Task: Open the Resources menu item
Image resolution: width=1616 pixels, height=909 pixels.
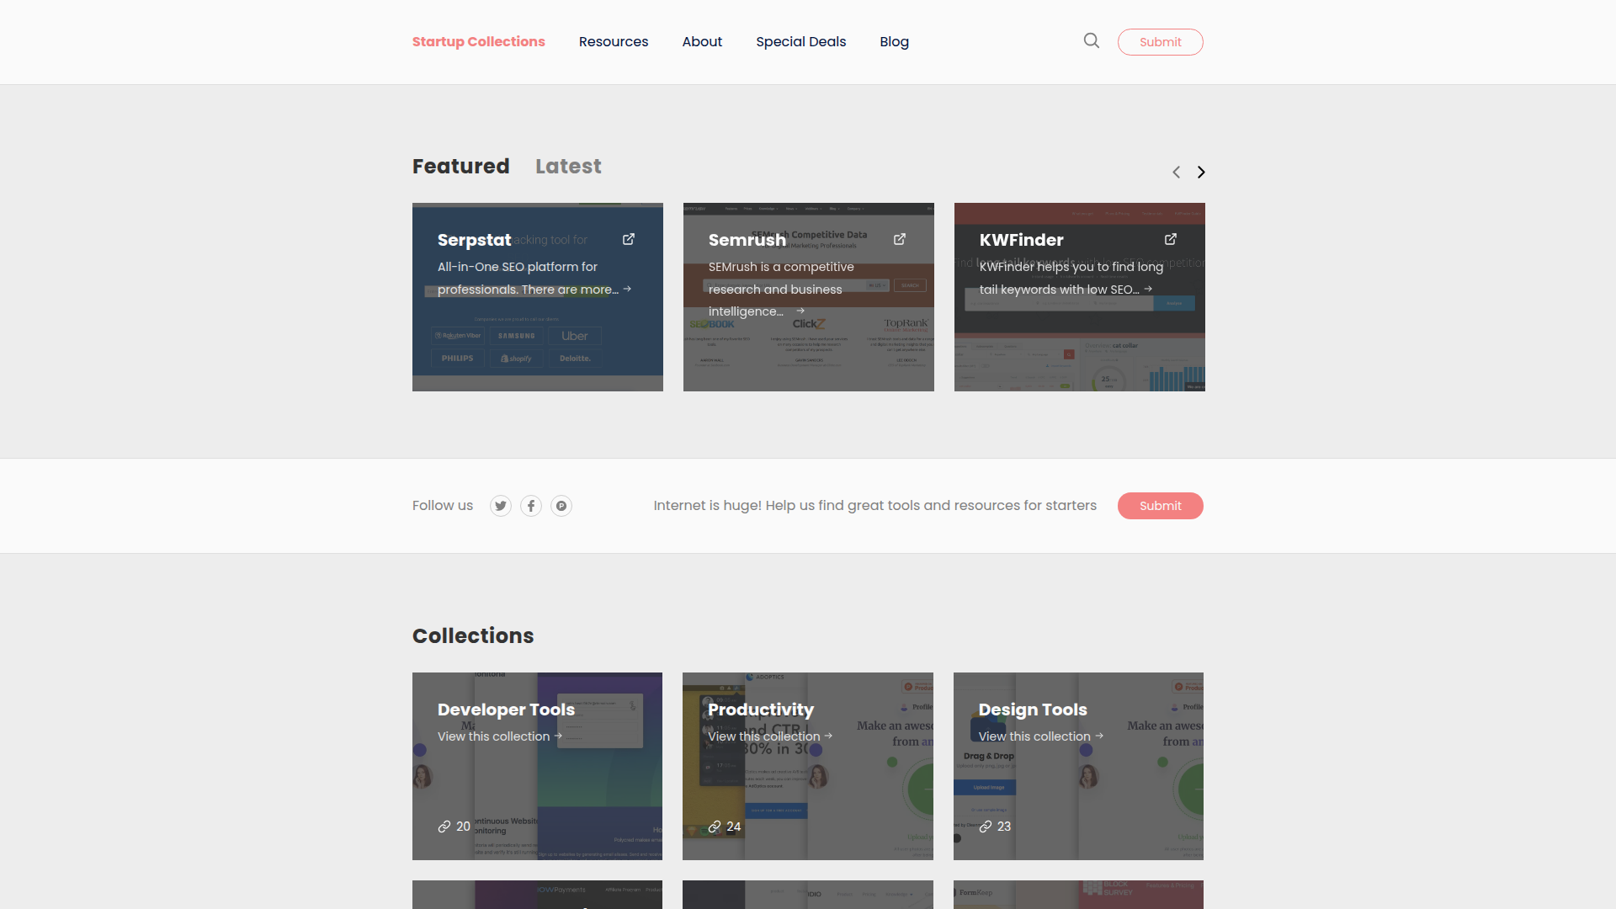Action: pos(613,41)
